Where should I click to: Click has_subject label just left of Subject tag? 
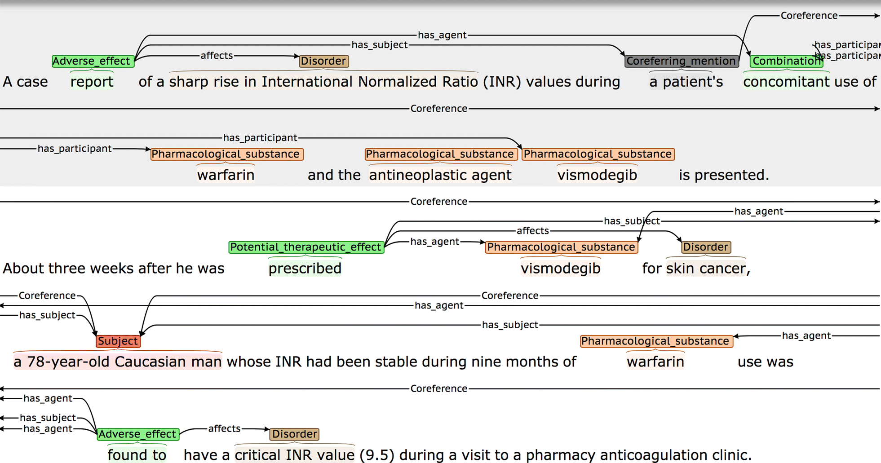(x=47, y=315)
